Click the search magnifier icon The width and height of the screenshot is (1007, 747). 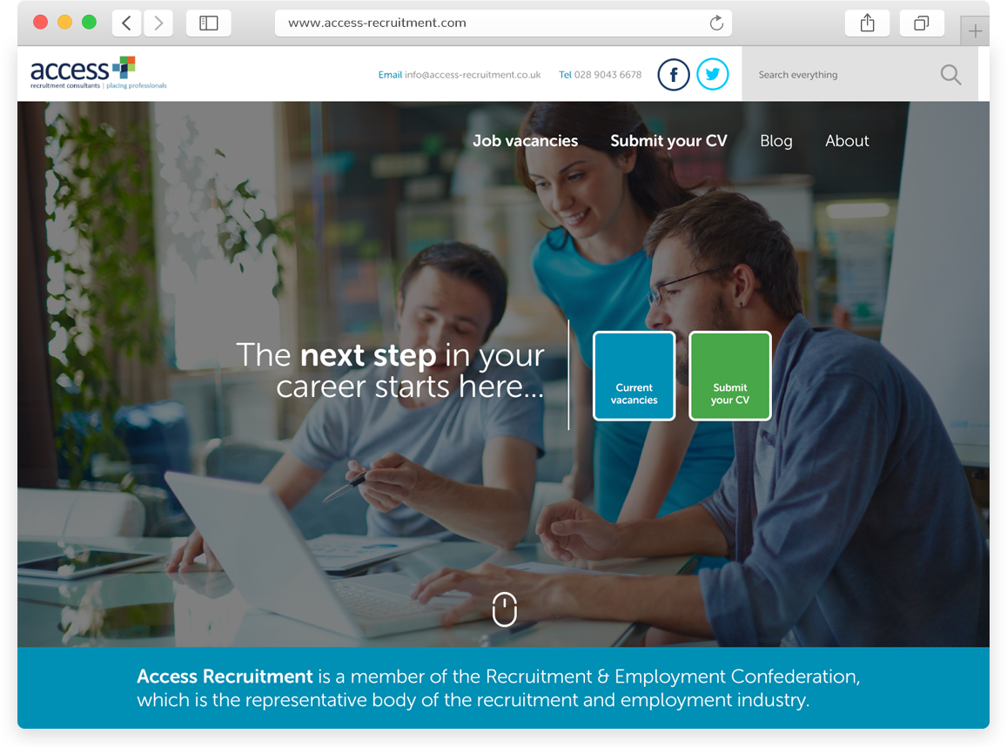tap(950, 75)
